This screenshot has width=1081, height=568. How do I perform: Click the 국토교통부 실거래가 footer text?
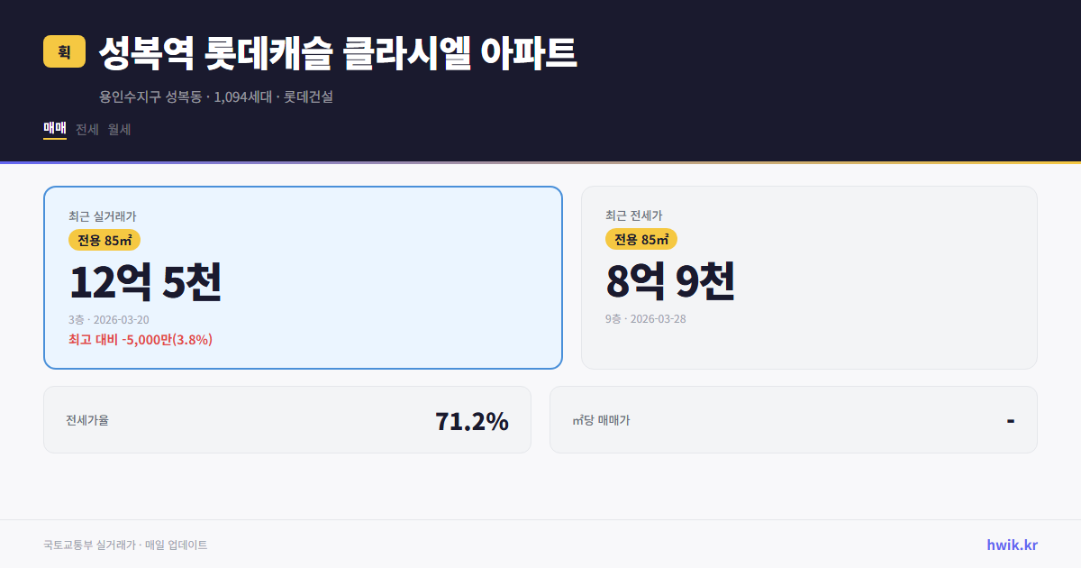coord(125,544)
